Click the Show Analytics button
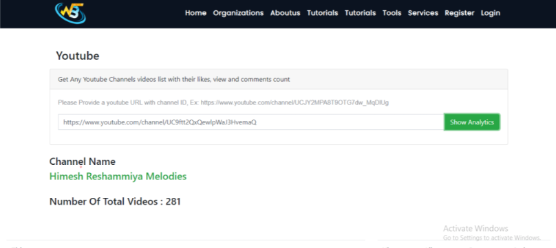Image resolution: width=556 pixels, height=248 pixels. 472,122
